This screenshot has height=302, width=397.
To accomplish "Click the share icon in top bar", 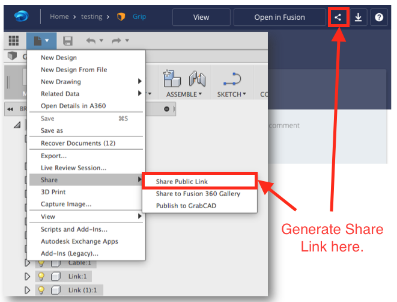I will click(x=338, y=17).
